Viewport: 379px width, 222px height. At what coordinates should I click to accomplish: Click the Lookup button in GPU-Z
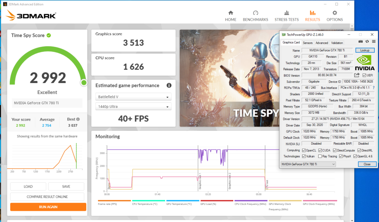pos(365,50)
